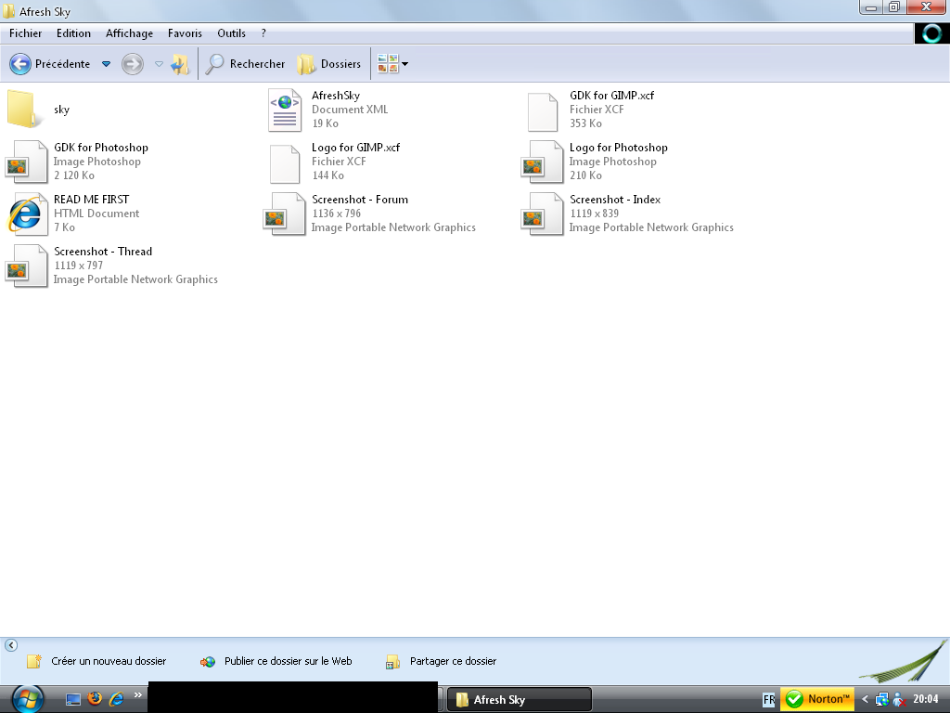Open the Favoris menu
Screen dimensions: 950x713
185,33
